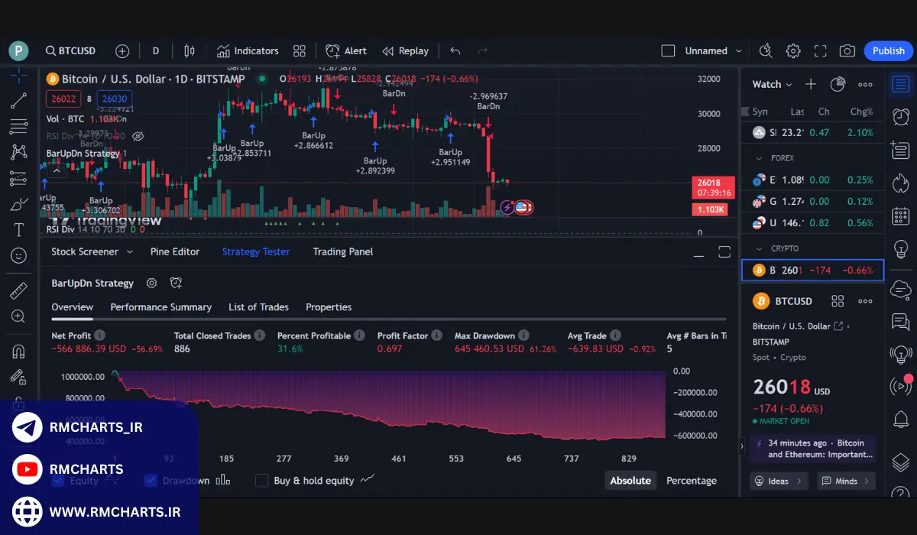The width and height of the screenshot is (917, 535).
Task: Switch to Performance Summary tab
Action: point(160,307)
